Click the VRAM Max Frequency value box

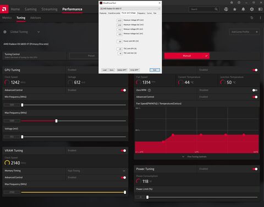coord(12,192)
